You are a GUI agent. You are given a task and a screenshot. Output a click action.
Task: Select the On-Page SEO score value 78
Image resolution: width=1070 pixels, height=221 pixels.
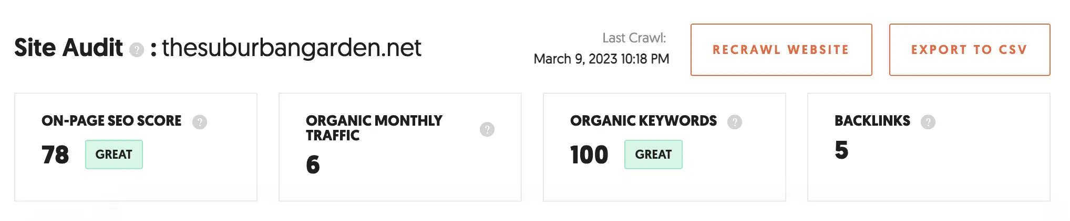pos(55,155)
